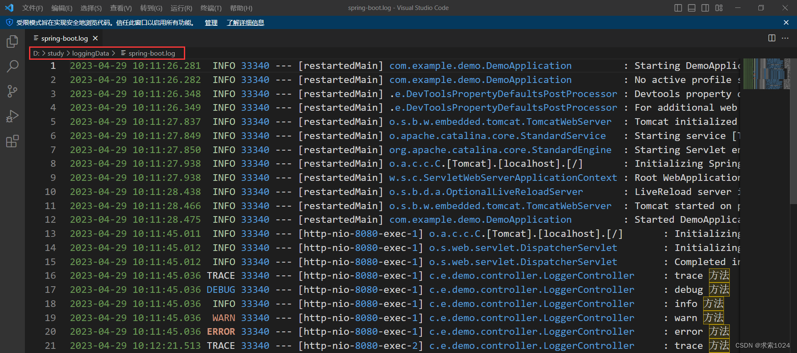797x353 pixels.
Task: Expand the study breadcrumb segment
Action: pos(56,53)
